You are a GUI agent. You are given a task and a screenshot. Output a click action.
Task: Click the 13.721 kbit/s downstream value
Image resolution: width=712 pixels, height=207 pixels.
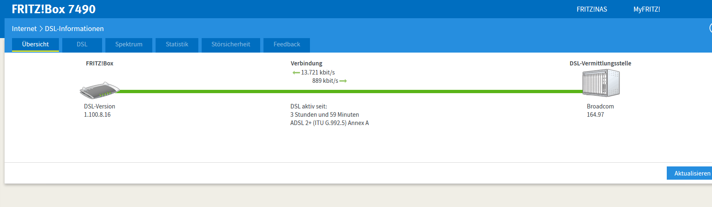coord(318,72)
